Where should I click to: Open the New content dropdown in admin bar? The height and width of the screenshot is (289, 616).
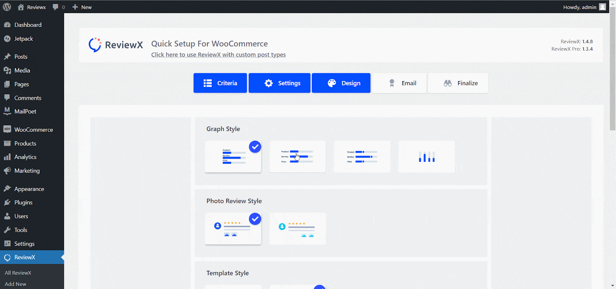(82, 7)
